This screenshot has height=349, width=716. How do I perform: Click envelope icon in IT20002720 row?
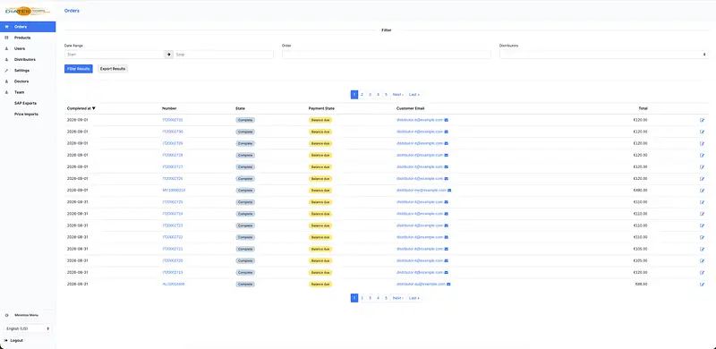(x=446, y=260)
